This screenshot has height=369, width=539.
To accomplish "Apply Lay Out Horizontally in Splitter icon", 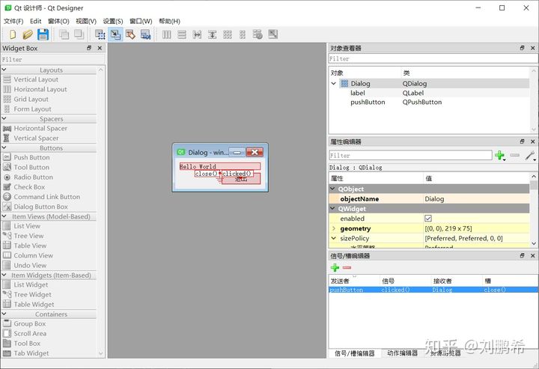I will pyautogui.click(x=197, y=34).
